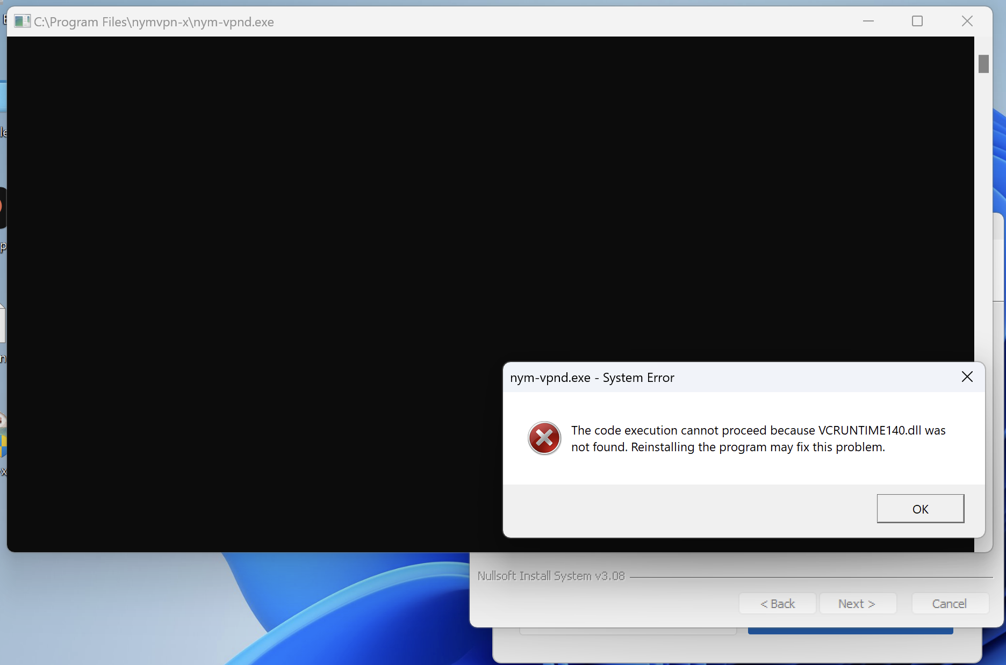Viewport: 1006px width, 665px height.
Task: Close the nym-vpnd.exe console window
Action: 967,21
